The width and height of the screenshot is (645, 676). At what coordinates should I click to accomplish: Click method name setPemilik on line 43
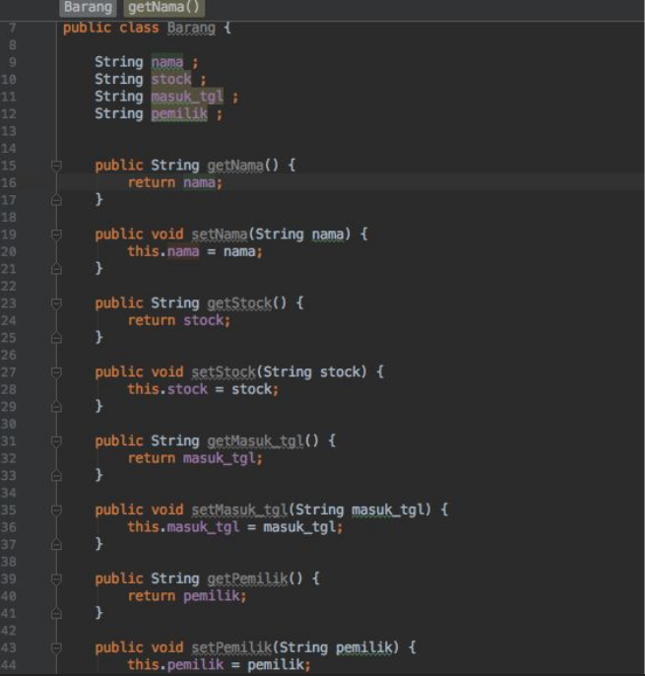[231, 648]
